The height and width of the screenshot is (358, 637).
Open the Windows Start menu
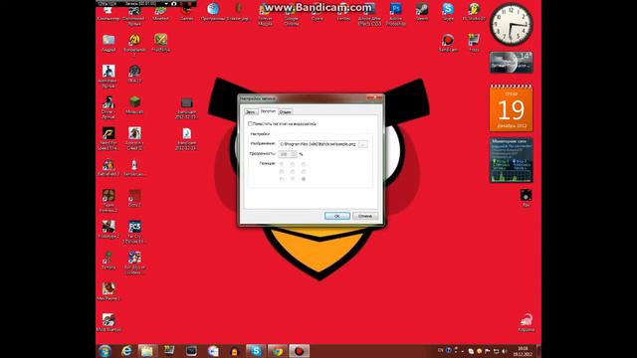coord(106,351)
